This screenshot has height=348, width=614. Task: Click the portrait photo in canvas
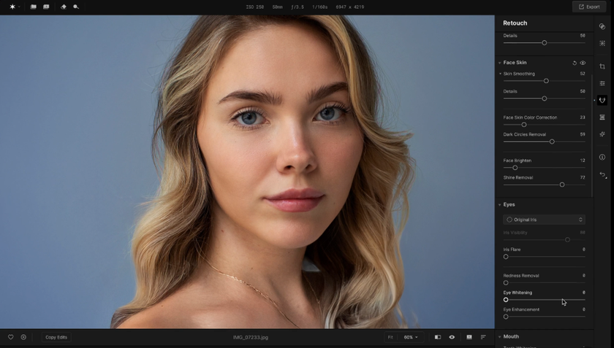[247, 171]
